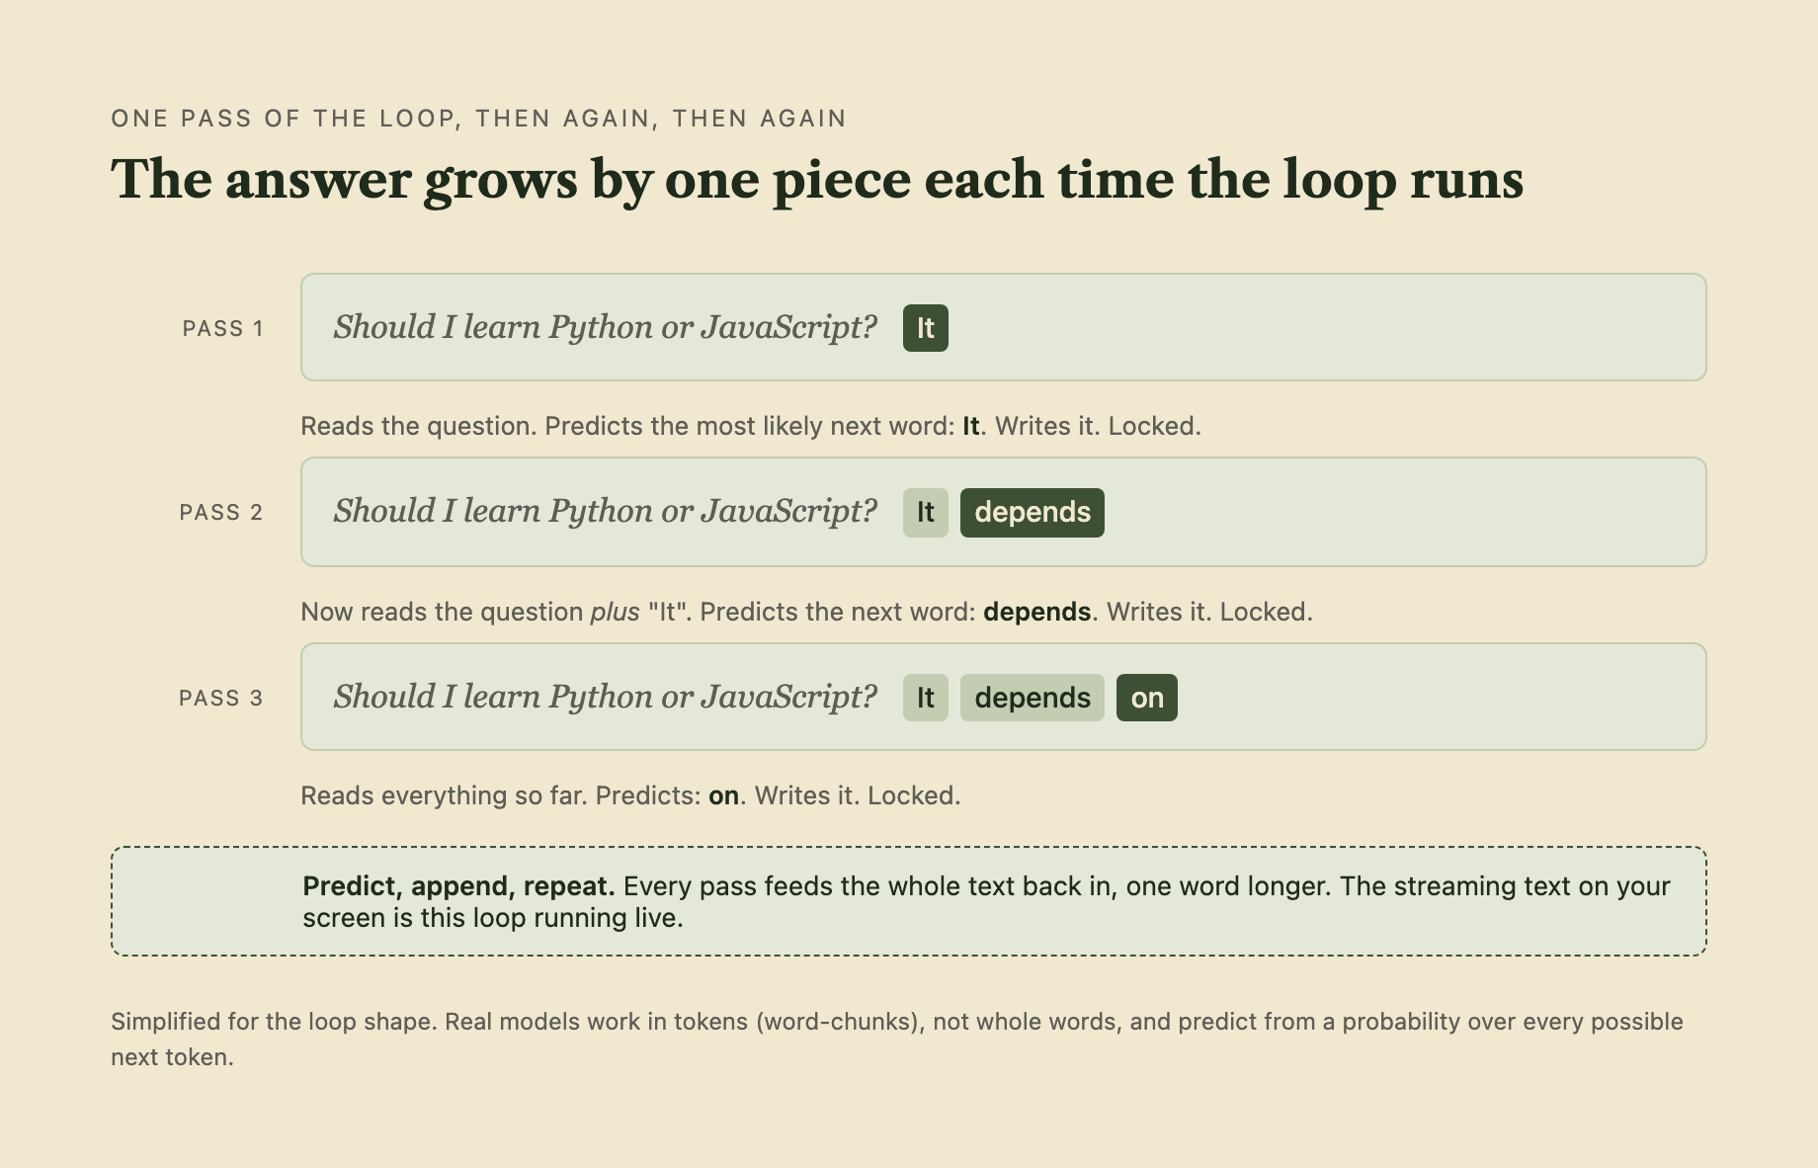Click the light "It" token in Pass 3

[x=925, y=698]
